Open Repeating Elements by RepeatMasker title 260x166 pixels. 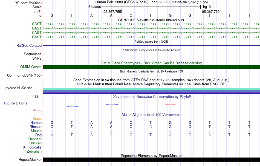[x=151, y=156]
